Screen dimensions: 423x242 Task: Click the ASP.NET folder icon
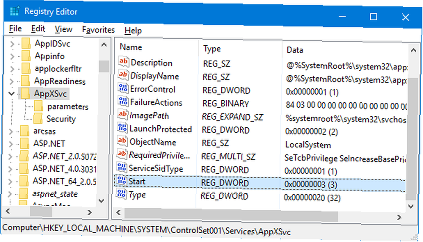25,143
